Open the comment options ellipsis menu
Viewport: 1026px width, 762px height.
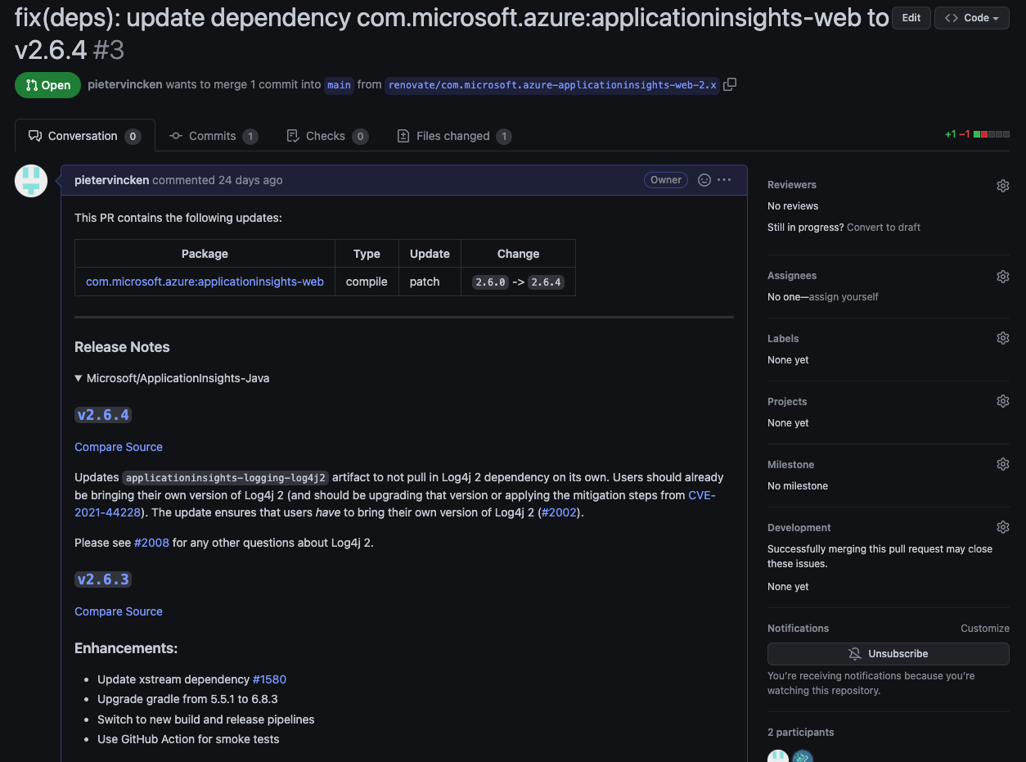[724, 180]
